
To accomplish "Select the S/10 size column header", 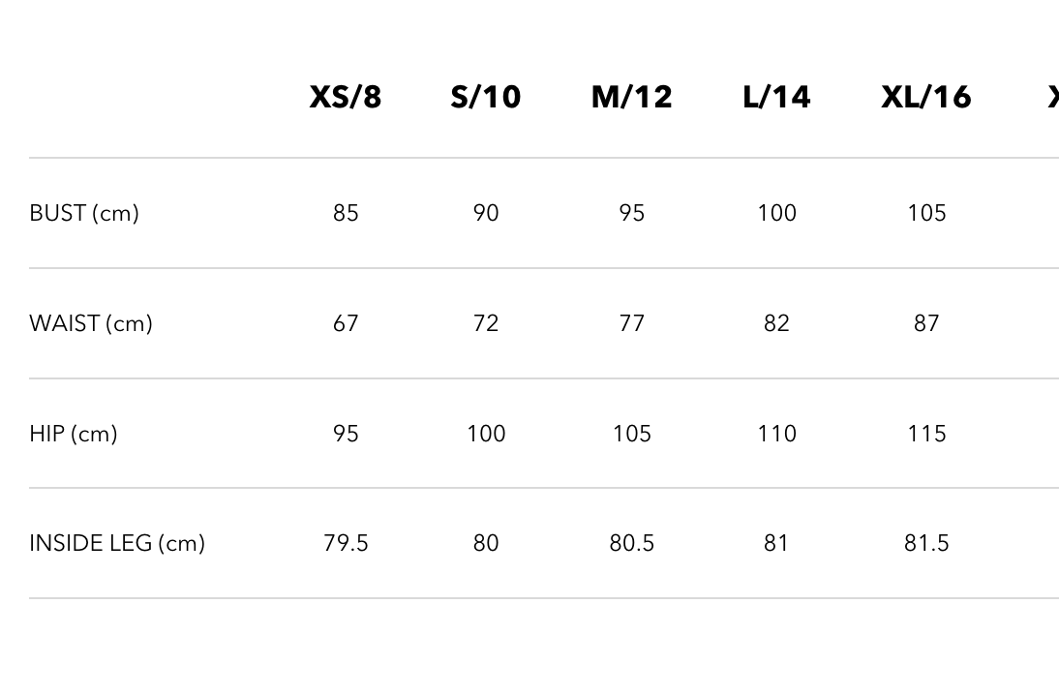I will tap(486, 97).
